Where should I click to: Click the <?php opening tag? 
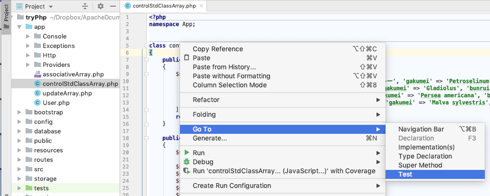pyautogui.click(x=158, y=17)
